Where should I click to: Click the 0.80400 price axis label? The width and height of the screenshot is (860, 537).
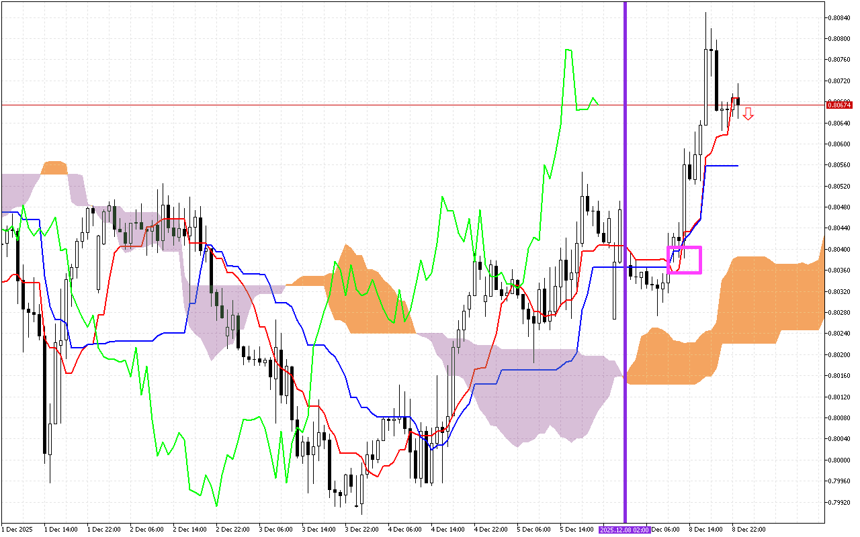[x=838, y=249]
